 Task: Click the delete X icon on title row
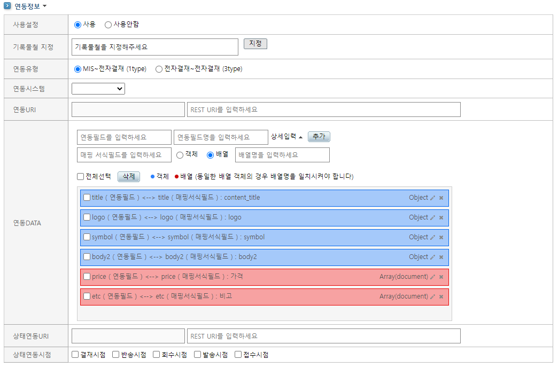coord(441,198)
